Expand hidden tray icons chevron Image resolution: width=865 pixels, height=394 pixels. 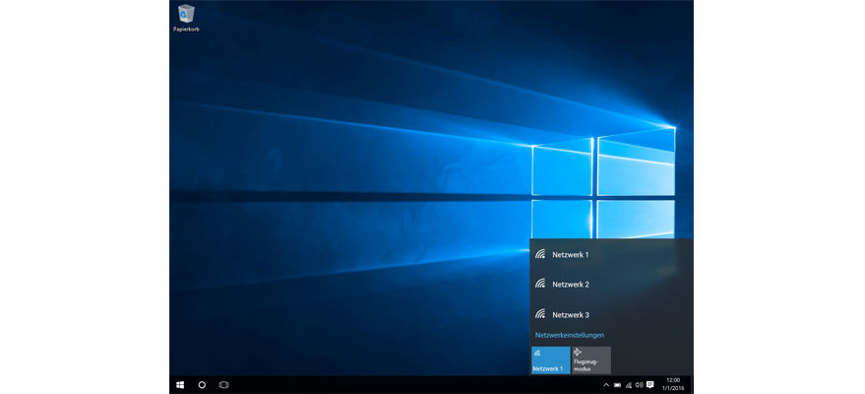tap(606, 384)
